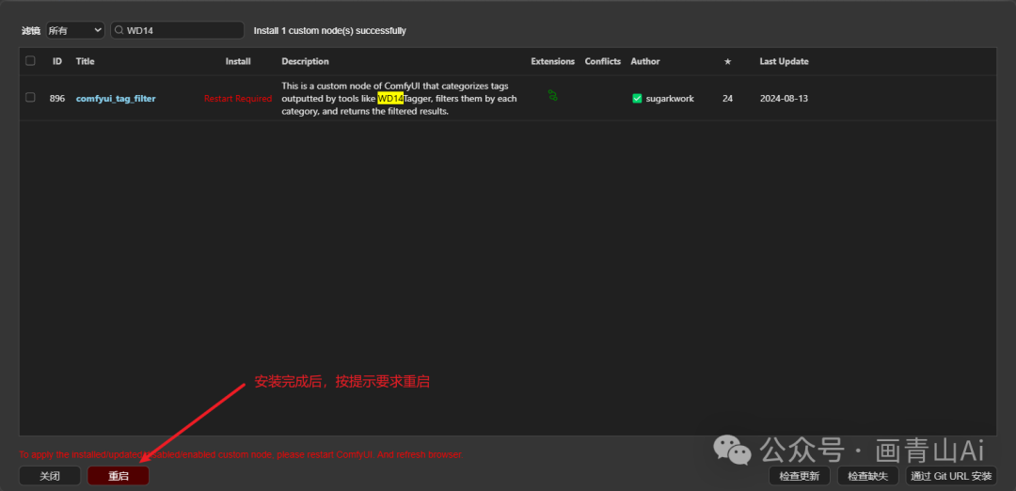Screen dimensions: 1016x491
Task: Click the last update date 2024-08-13
Action: [784, 99]
